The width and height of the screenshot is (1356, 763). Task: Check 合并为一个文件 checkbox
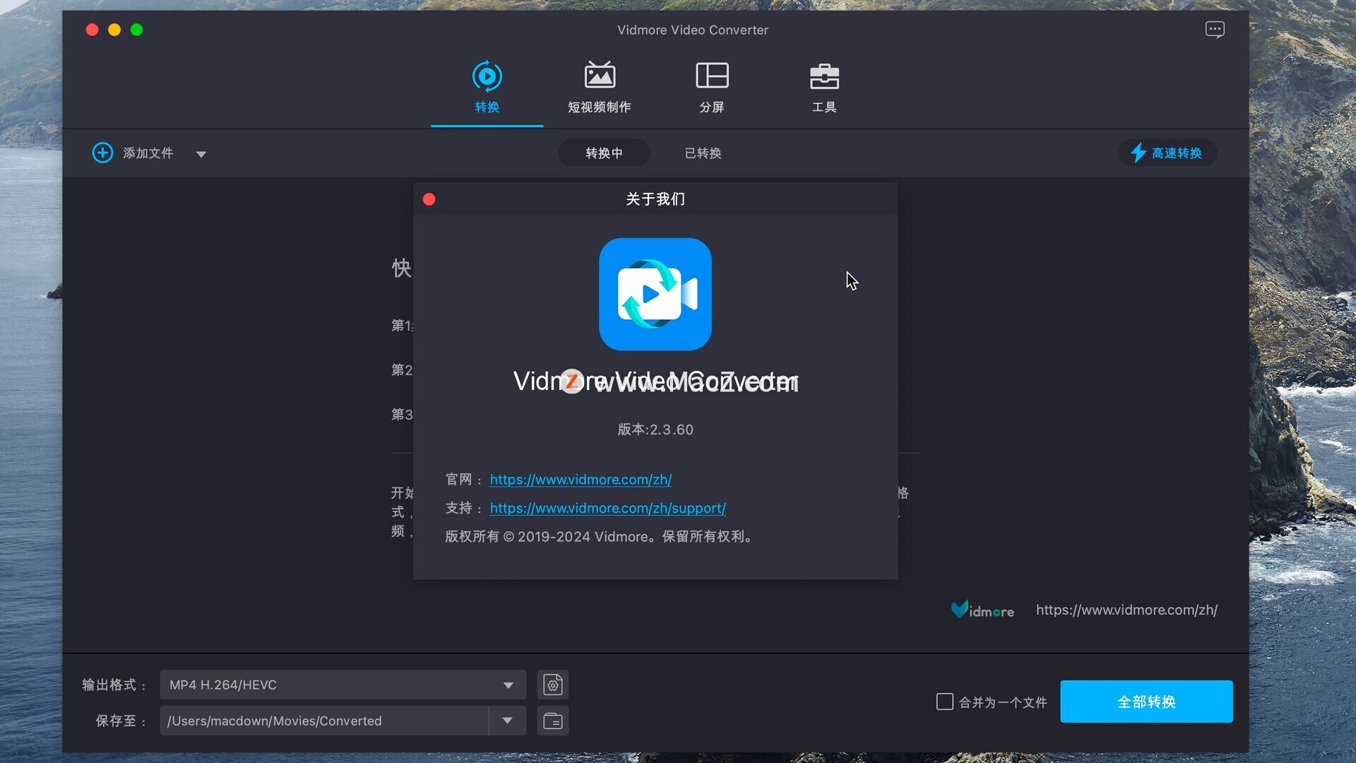click(944, 702)
